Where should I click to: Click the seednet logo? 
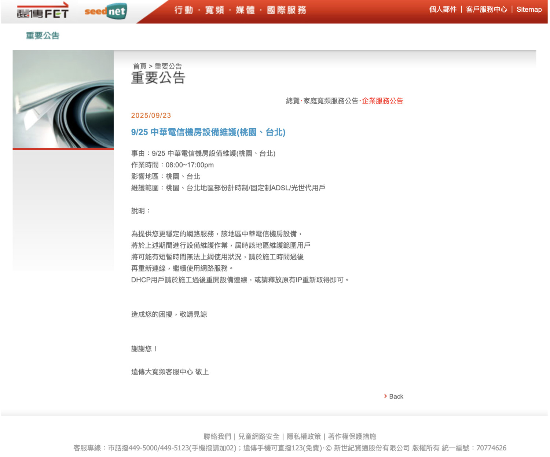(106, 11)
